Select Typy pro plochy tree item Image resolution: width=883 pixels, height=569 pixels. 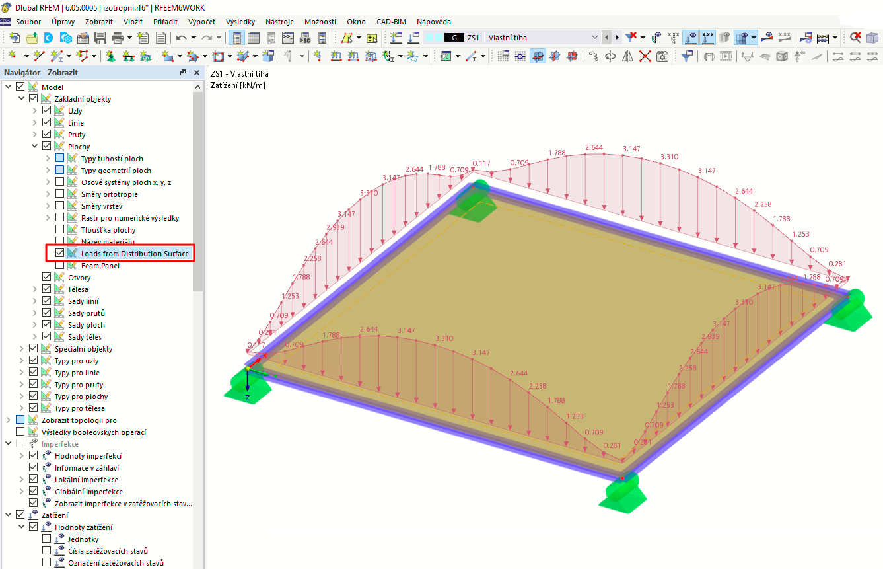[81, 396]
